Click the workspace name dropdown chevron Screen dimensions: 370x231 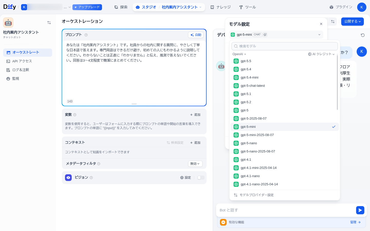69,7
